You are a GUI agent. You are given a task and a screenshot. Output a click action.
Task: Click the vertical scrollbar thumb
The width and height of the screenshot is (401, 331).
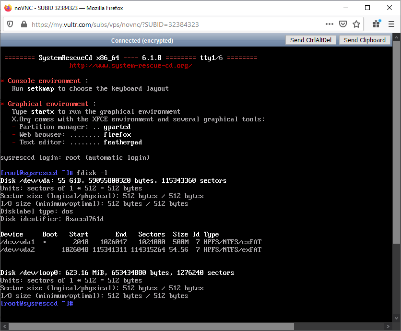[x=396, y=142]
